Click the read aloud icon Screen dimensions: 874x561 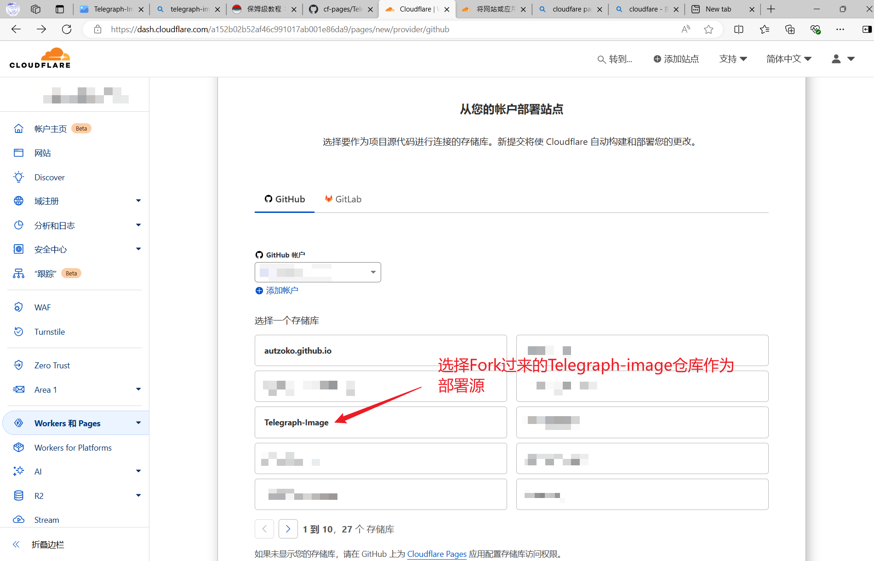coord(685,29)
